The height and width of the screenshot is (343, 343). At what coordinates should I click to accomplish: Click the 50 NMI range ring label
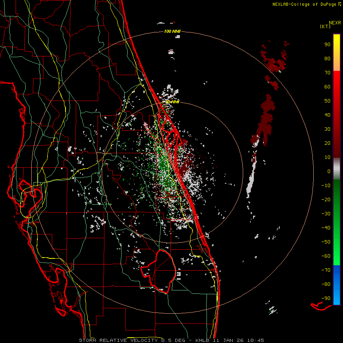point(172,102)
